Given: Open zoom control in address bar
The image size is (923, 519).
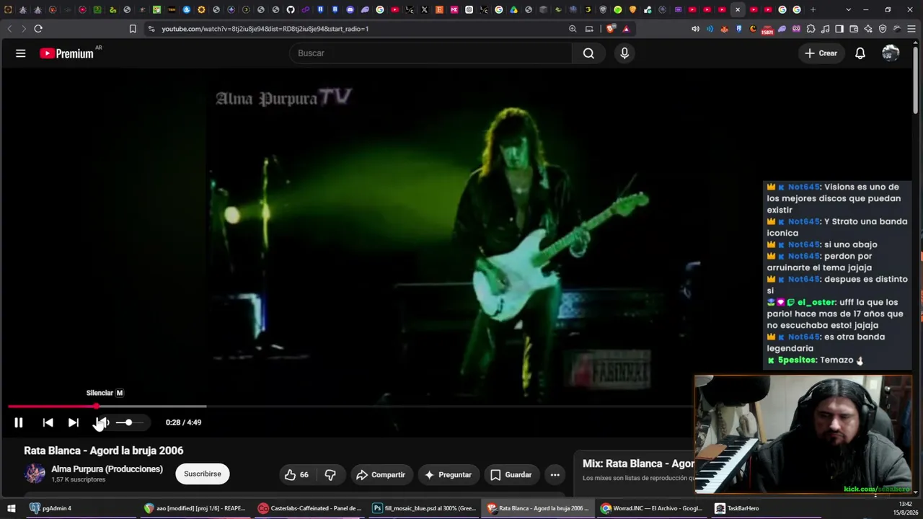Looking at the screenshot, I should tap(573, 29).
